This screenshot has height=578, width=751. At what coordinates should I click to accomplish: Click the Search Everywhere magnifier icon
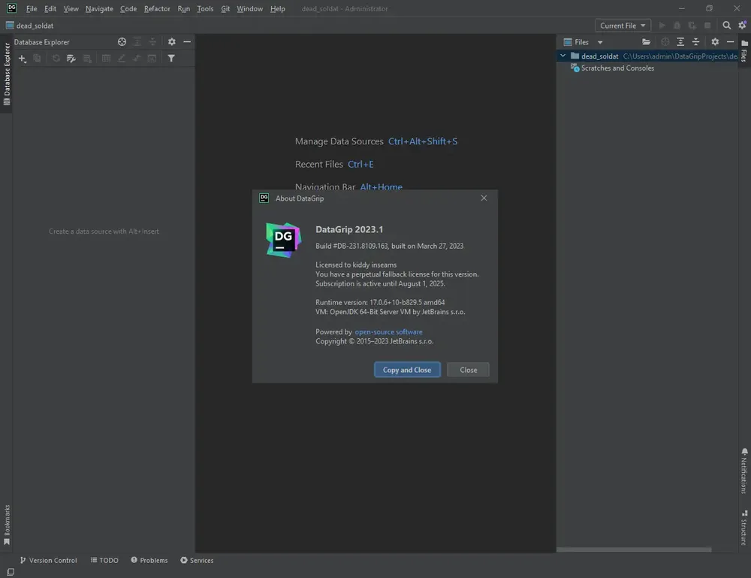pyautogui.click(x=726, y=26)
